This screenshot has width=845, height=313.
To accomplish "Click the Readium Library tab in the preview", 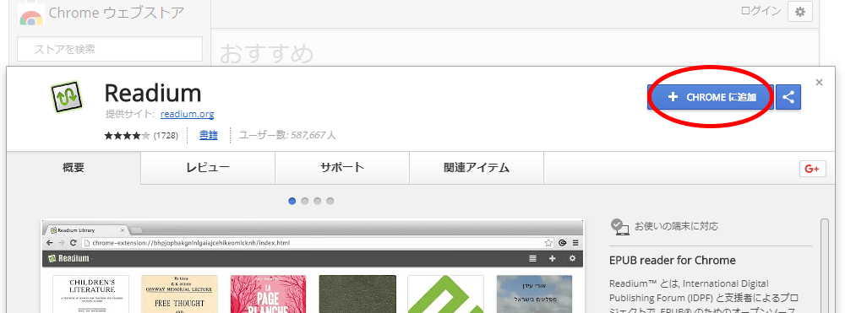I will (x=86, y=230).
